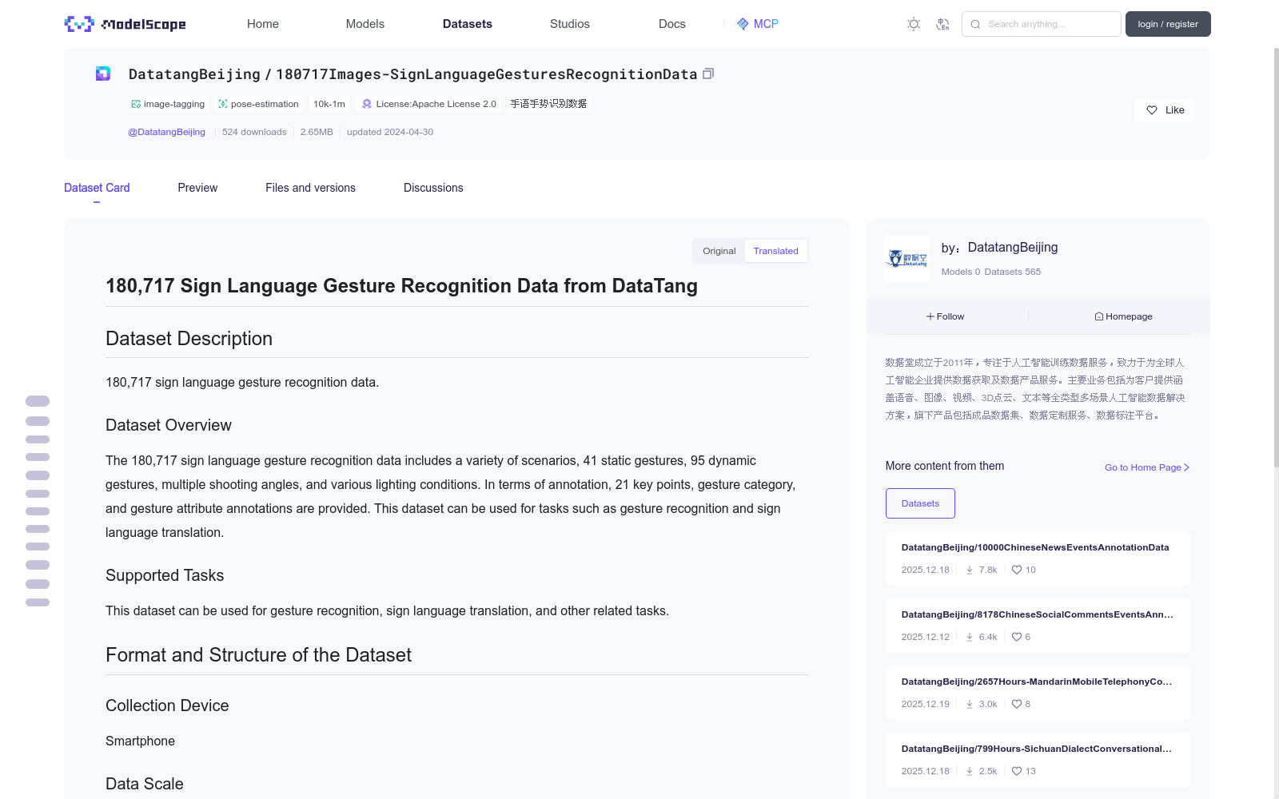Switch the card to Original language

point(719,251)
